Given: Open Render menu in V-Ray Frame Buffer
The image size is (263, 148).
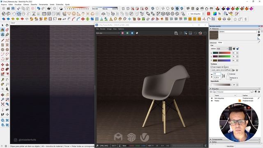Looking at the screenshot, I should pyautogui.click(x=103, y=29).
